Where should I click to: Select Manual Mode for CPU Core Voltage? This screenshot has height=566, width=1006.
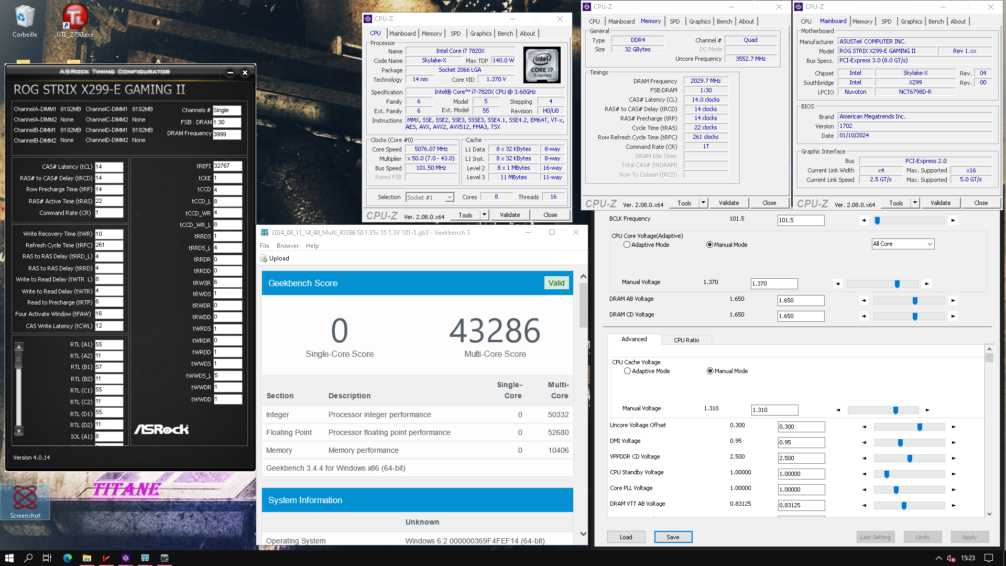[709, 245]
